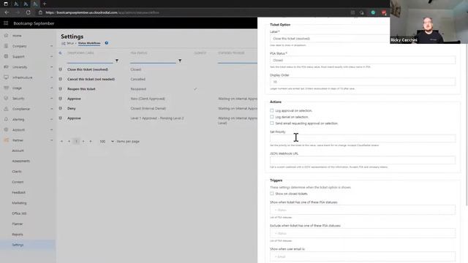The height and width of the screenshot is (263, 468).
Task: Check 'Log denial on selection'
Action: click(272, 117)
